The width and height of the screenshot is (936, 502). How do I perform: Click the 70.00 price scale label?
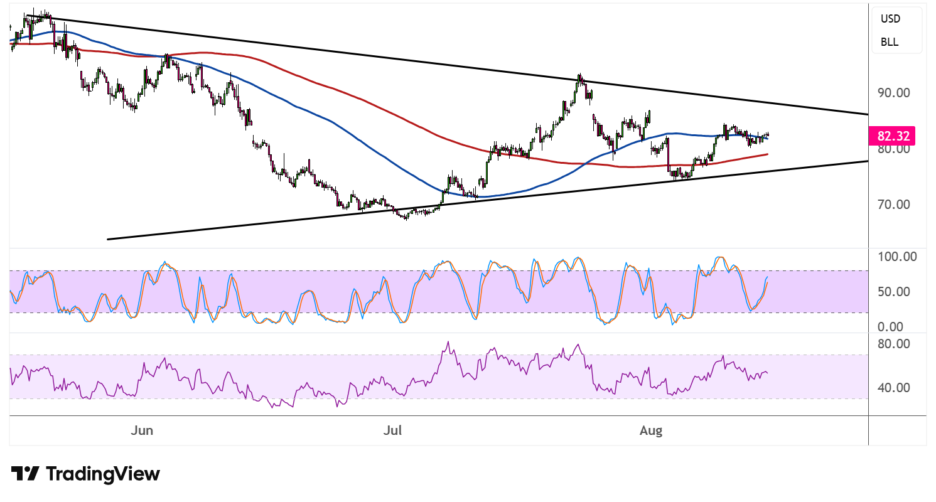click(894, 204)
